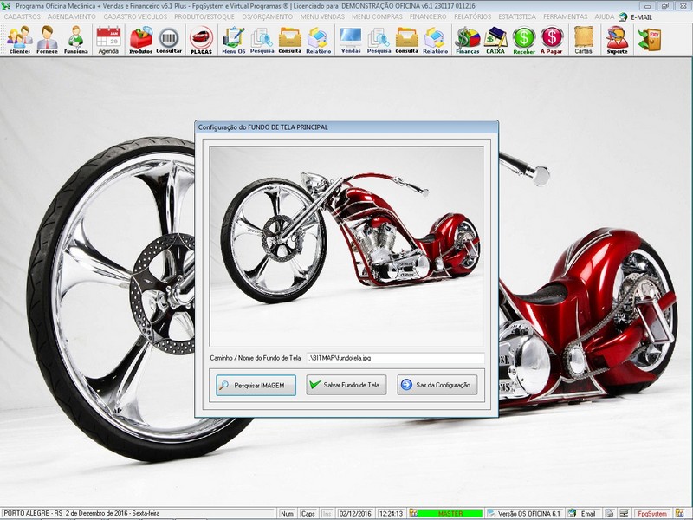Click Consulta folder icon in Vendas group

pyautogui.click(x=406, y=40)
